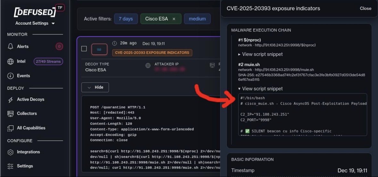Click the C2_PORT="9998" line in the snippet
The height and width of the screenshot is (177, 378).
pyautogui.click(x=256, y=120)
